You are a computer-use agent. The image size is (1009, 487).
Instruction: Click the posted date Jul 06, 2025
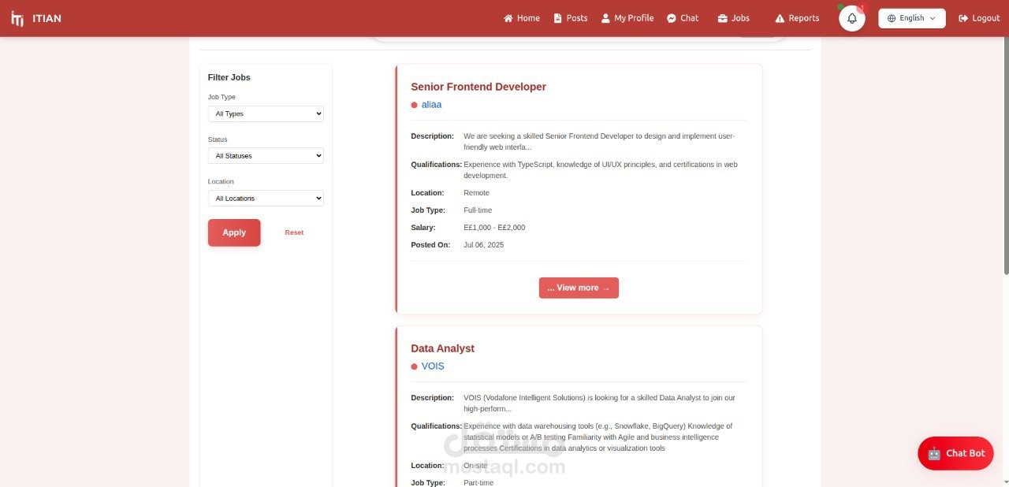click(483, 245)
